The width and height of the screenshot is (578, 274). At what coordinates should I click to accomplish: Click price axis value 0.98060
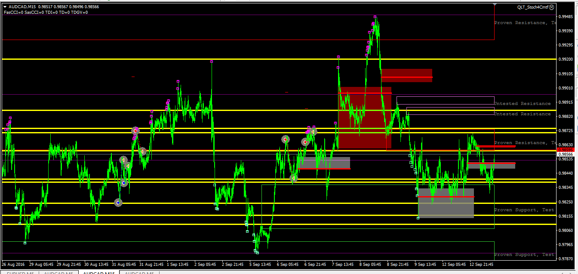tap(566, 230)
